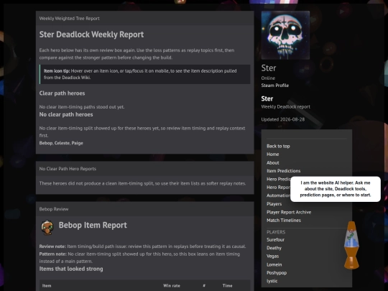Open the Steam Profile link
The image size is (388, 291).
tap(275, 86)
